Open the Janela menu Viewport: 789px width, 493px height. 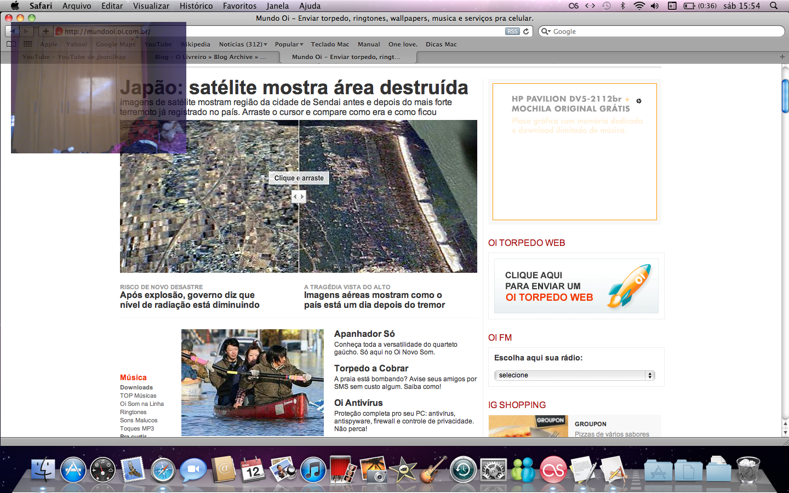click(278, 5)
